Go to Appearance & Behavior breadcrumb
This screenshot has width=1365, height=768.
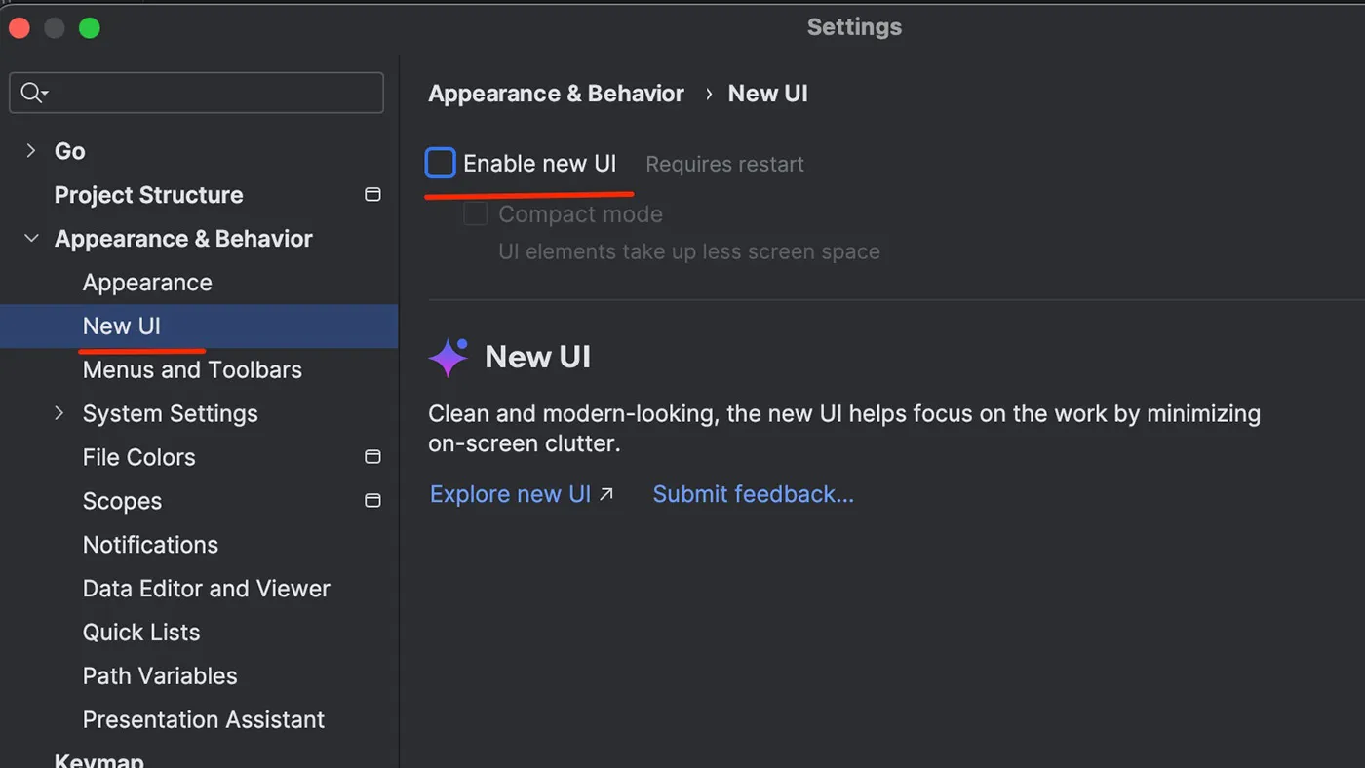(556, 94)
